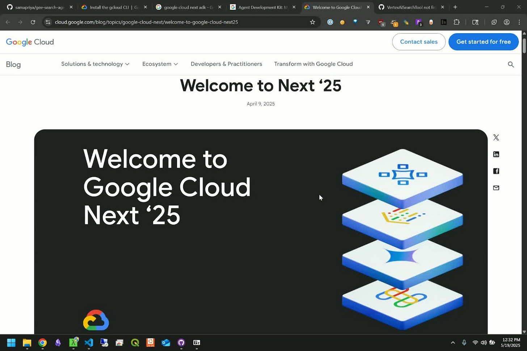This screenshot has height=351, width=527.
Task: Share the post on X
Action: 496,137
